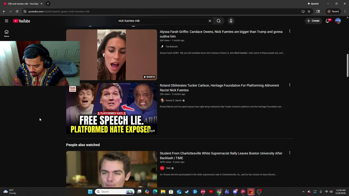Open the browser extensions/media control icon
Image resolution: width=349 pixels, height=196 pixels.
tap(318, 11)
